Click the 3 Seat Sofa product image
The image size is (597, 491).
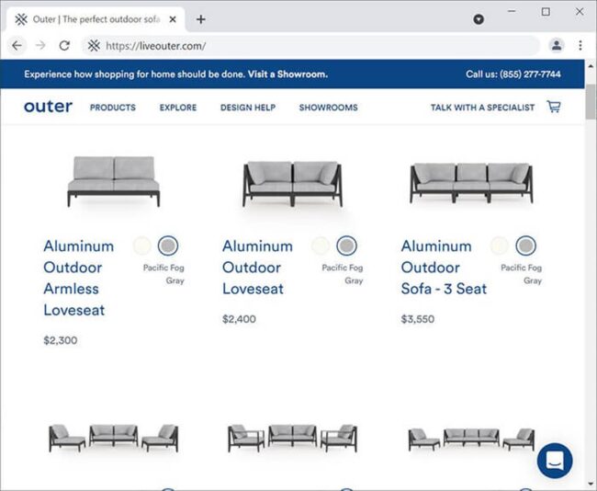pyautogui.click(x=471, y=183)
